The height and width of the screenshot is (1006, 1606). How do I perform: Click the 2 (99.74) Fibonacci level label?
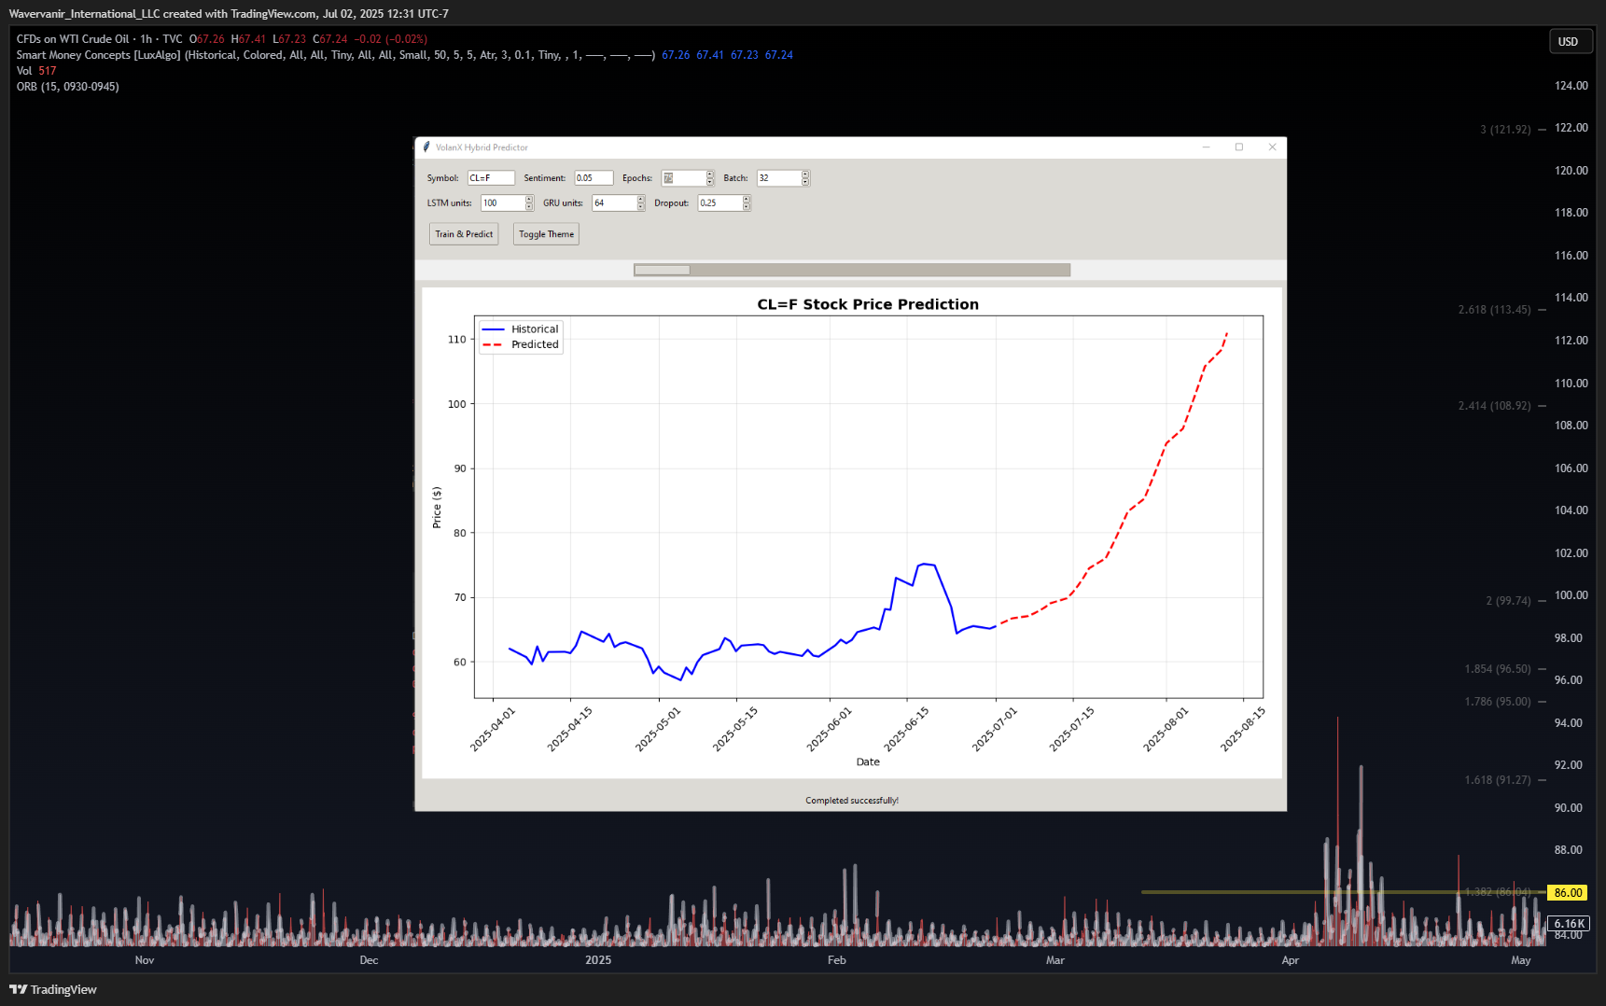(x=1508, y=601)
